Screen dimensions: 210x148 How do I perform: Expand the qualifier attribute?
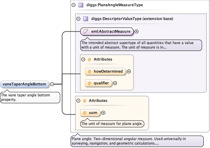pos(115,83)
